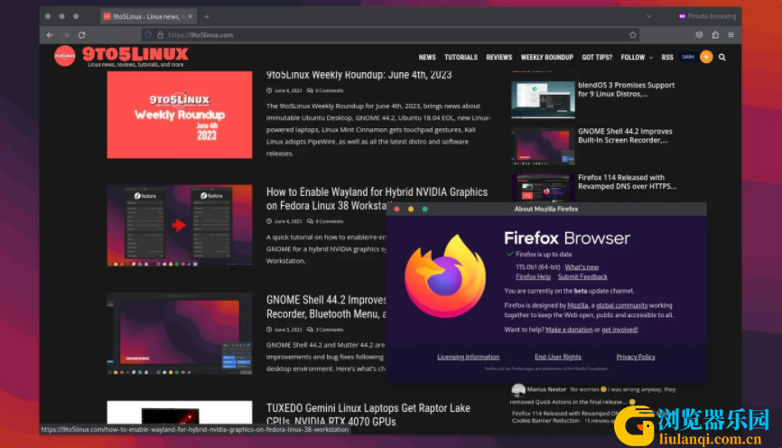Click the get involved! link

620,330
